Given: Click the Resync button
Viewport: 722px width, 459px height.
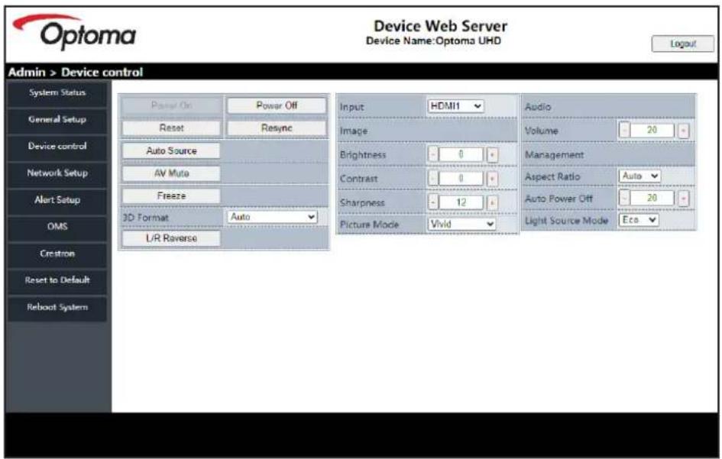Looking at the screenshot, I should pyautogui.click(x=277, y=128).
